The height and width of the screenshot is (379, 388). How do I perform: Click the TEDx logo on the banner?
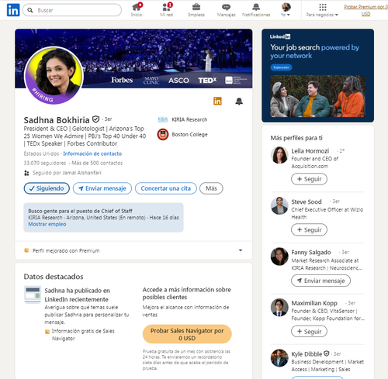(207, 81)
